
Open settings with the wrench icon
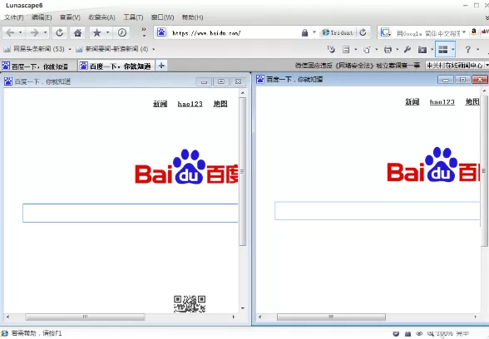pyautogui.click(x=407, y=50)
